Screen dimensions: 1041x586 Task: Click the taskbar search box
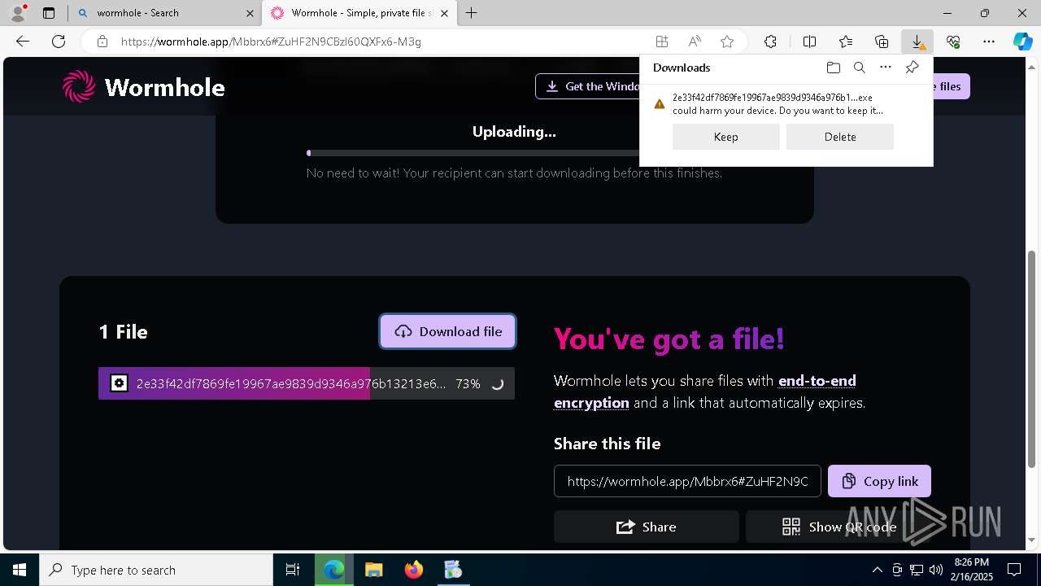coord(156,570)
